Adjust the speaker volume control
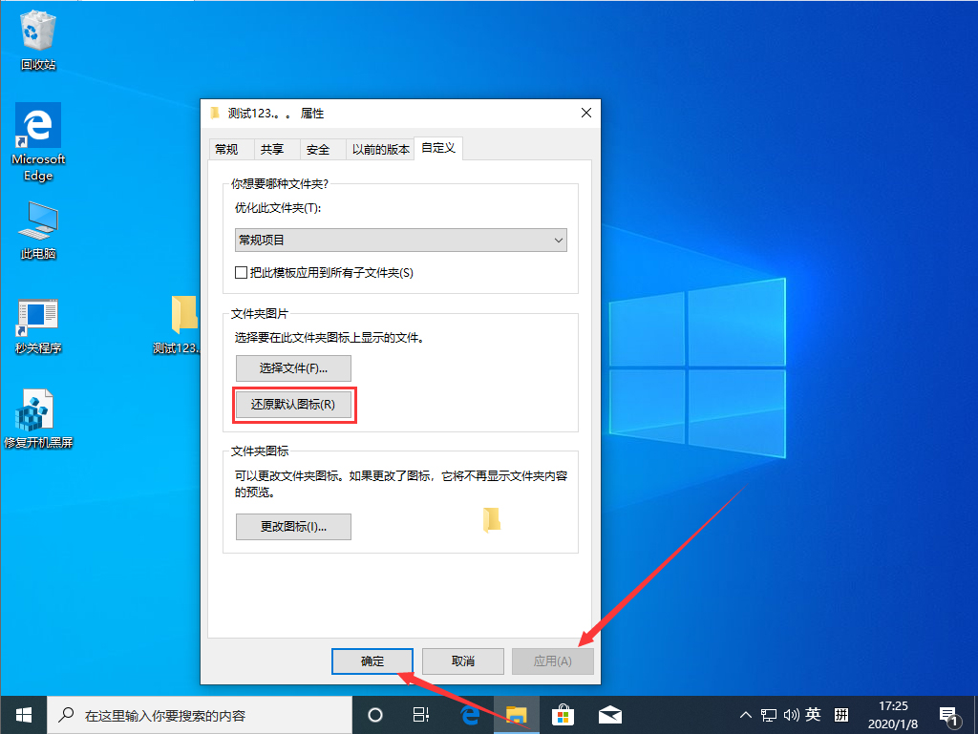The height and width of the screenshot is (734, 978). pyautogui.click(x=790, y=714)
